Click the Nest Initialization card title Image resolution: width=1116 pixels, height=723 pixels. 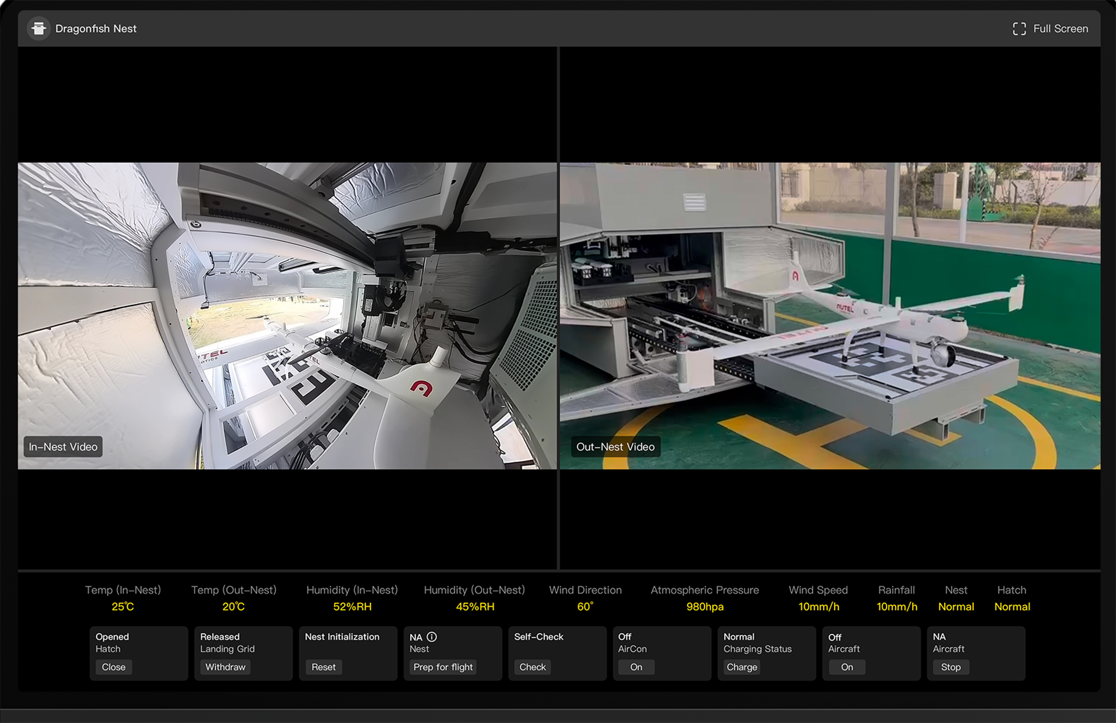coord(342,636)
